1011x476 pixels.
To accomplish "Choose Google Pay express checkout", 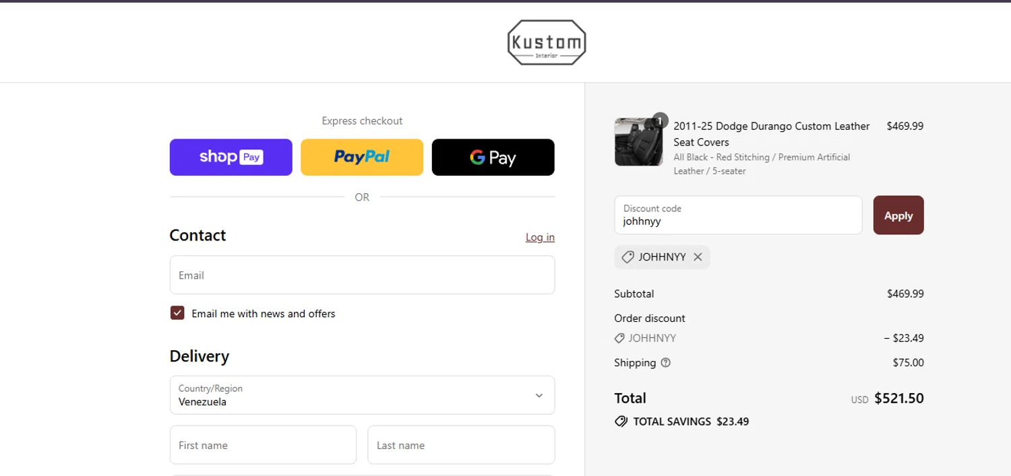I will coord(493,158).
